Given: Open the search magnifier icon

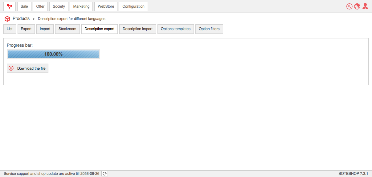Looking at the screenshot, I should coord(349,6).
